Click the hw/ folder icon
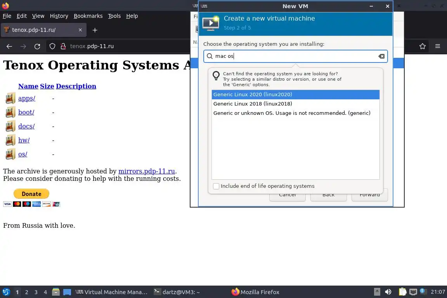The height and width of the screenshot is (298, 447). pyautogui.click(x=10, y=140)
